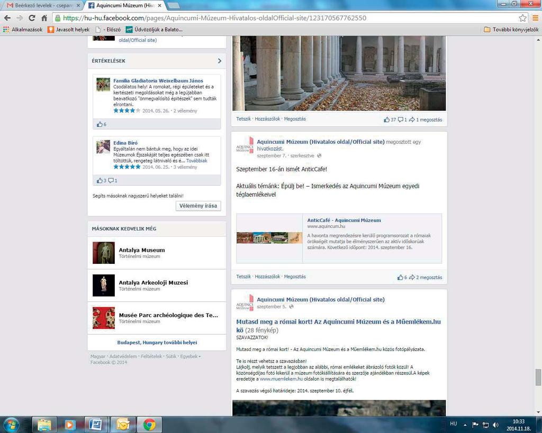Image resolution: width=542 pixels, height=433 pixels.
Task: Click Magyar language footer link
Action: pyautogui.click(x=98, y=356)
